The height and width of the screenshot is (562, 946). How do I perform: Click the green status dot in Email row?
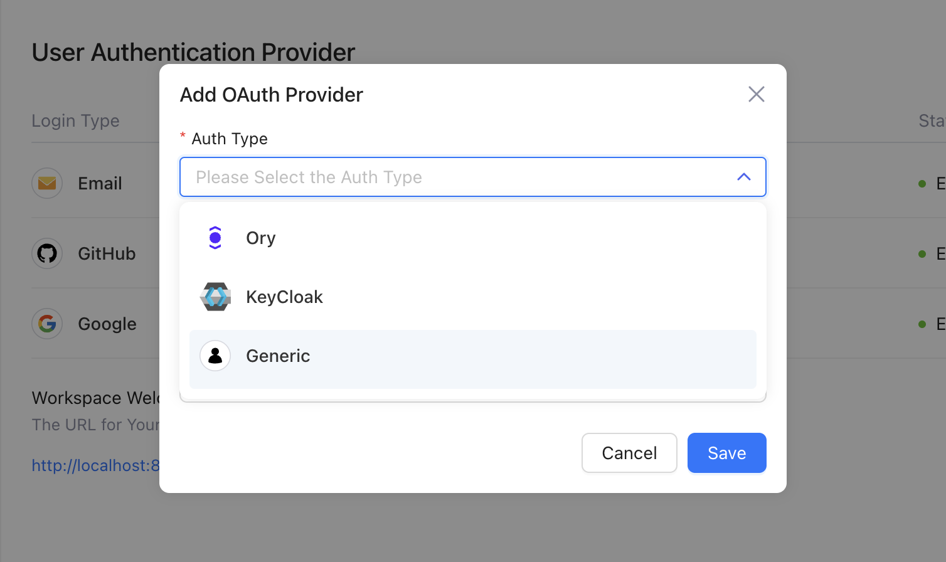point(922,184)
